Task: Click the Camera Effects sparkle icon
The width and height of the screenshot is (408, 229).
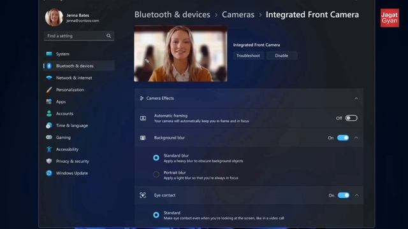Action: pyautogui.click(x=142, y=98)
